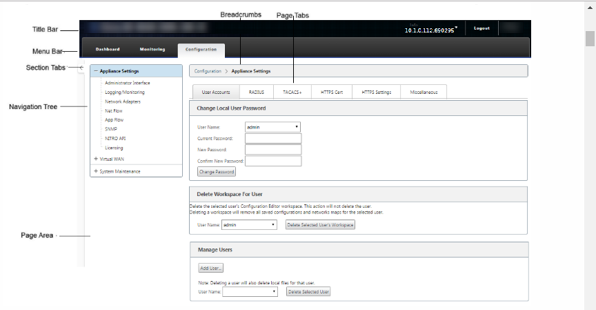
Task: Select the RADIUS page tab
Action: (x=257, y=92)
